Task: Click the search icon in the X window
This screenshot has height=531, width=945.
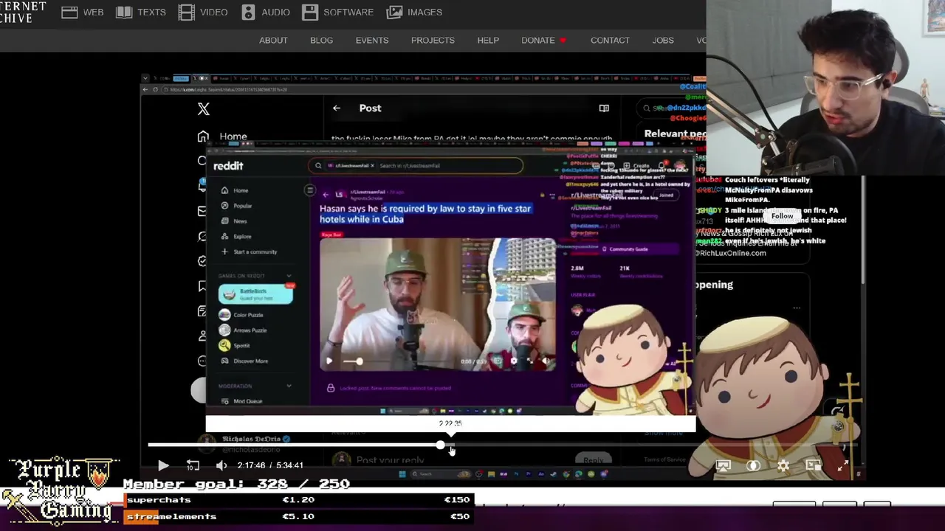Action: pos(647,108)
